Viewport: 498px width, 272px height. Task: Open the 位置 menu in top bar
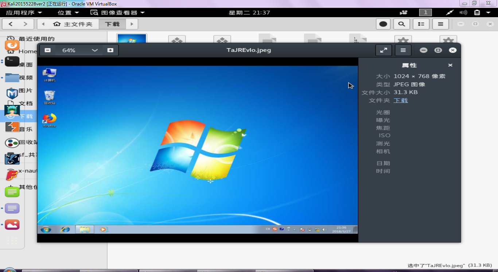click(69, 12)
